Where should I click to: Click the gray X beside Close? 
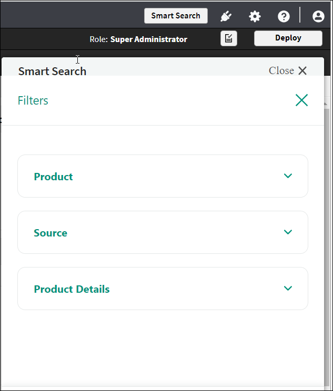(302, 71)
